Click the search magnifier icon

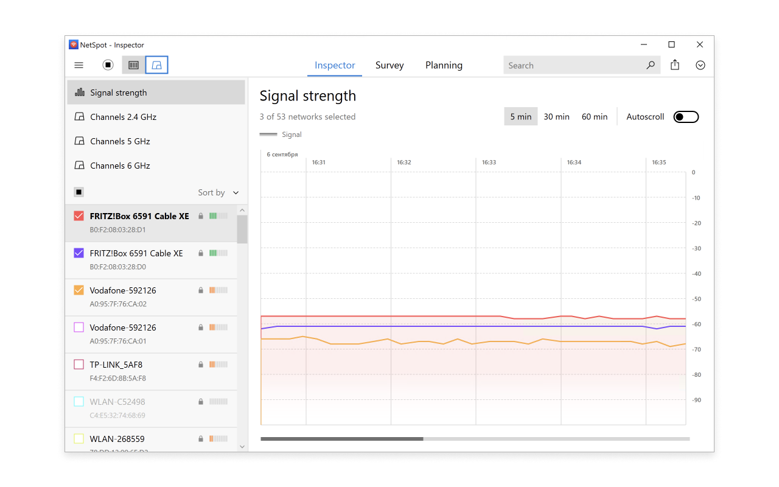pos(651,65)
